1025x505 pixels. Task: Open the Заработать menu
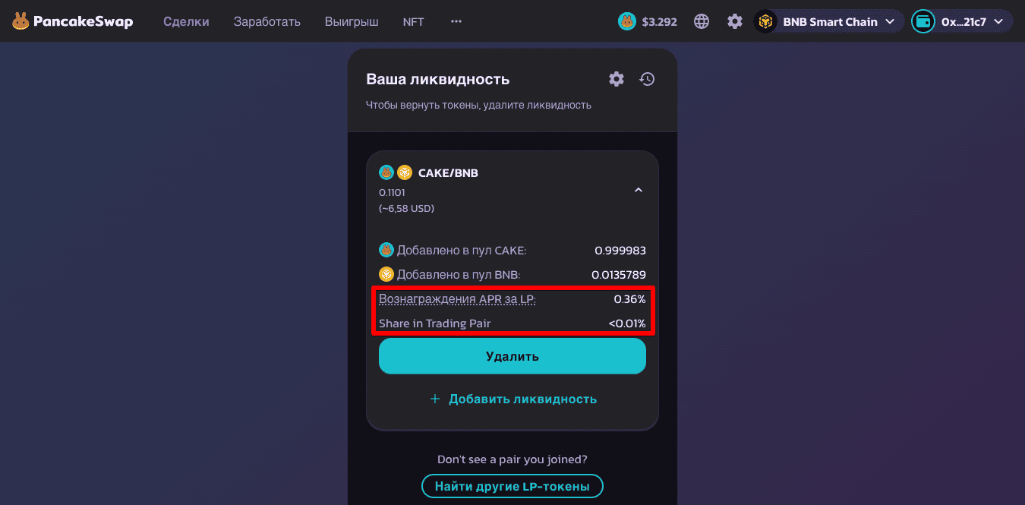coord(267,21)
